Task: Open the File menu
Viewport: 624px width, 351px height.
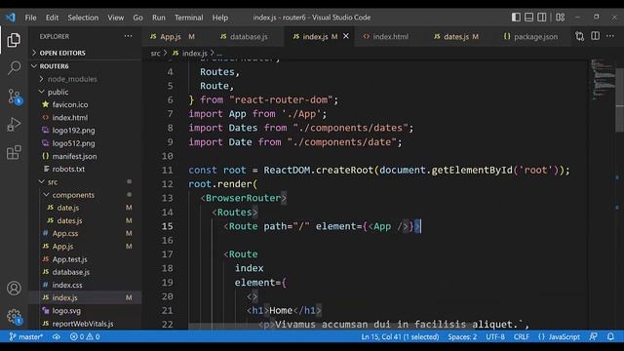Action: 30,18
